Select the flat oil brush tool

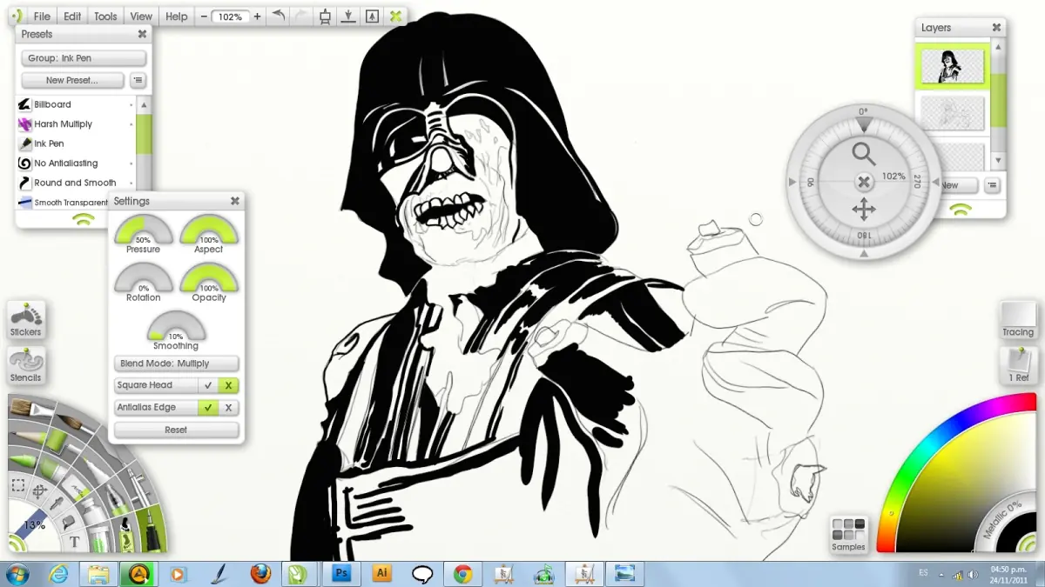31,407
